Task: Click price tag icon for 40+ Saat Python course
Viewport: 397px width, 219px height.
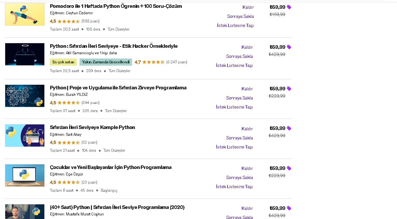Action: [x=289, y=208]
